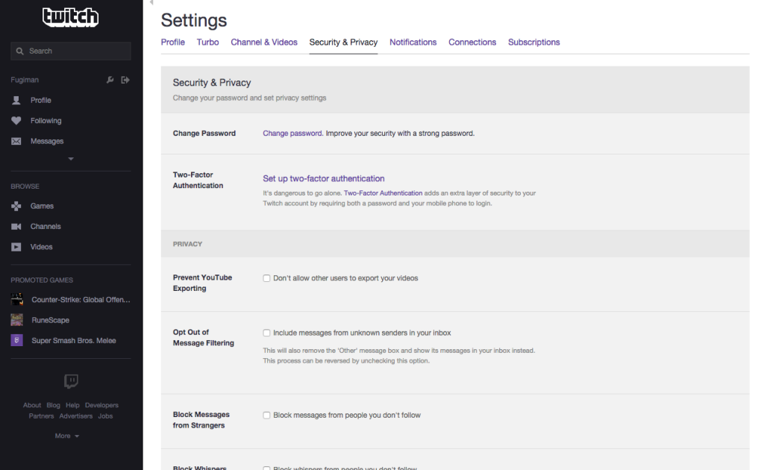This screenshot has height=470, width=764.
Task: Click the log out icon next to Fugiman
Action: [x=125, y=80]
